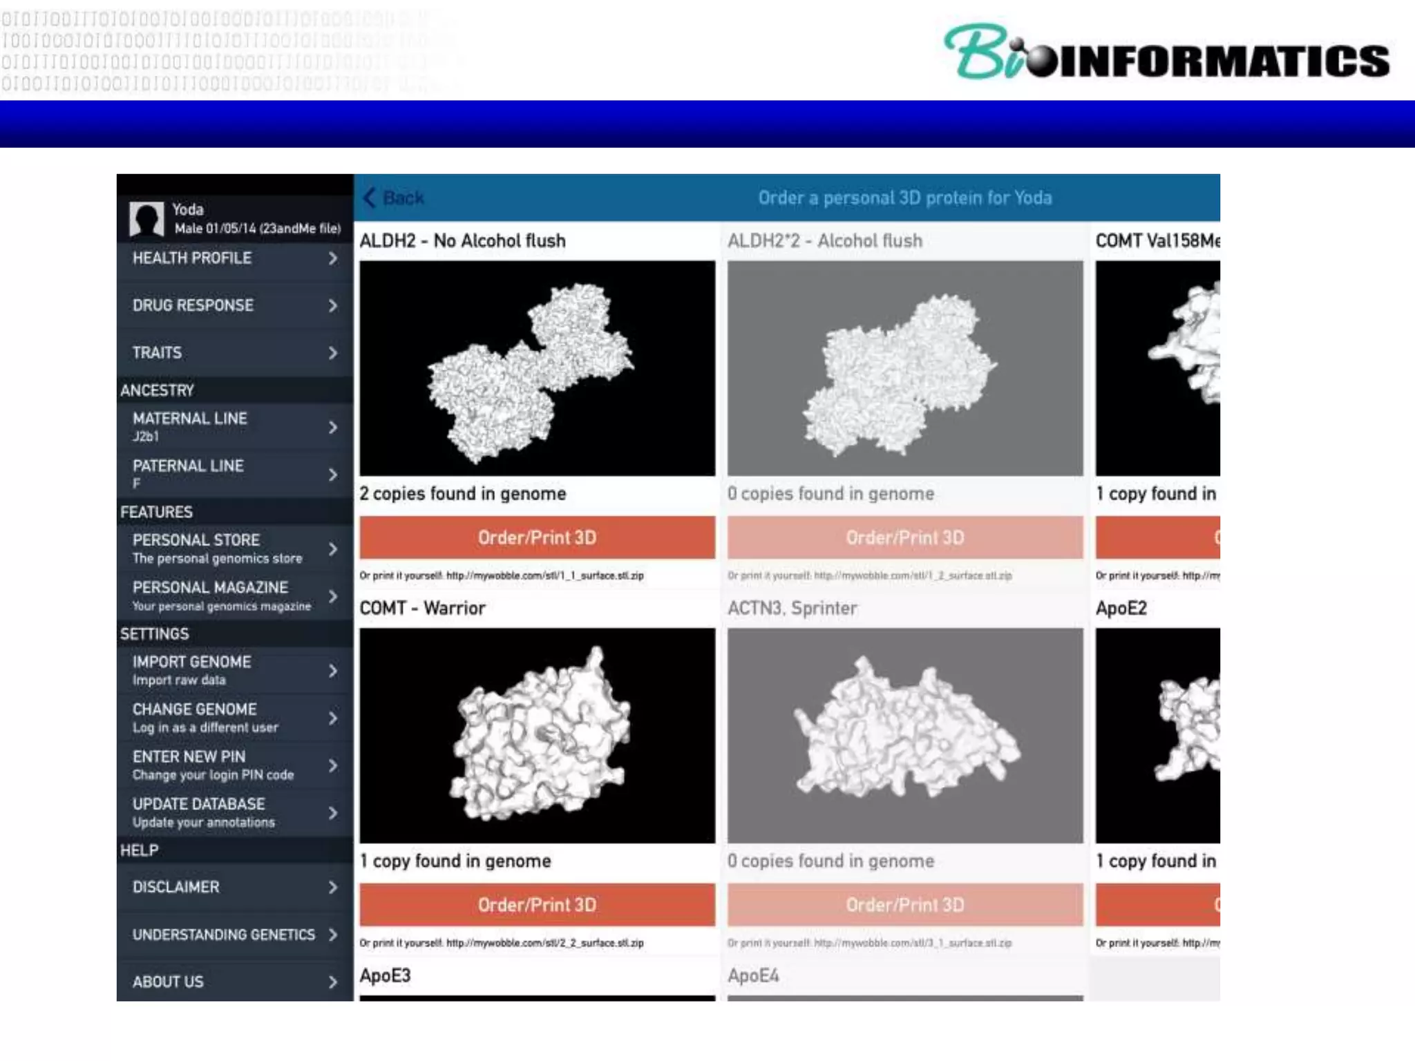Viewport: 1415px width, 1061px height.
Task: Click the Back chevron arrow icon
Action: pos(370,198)
